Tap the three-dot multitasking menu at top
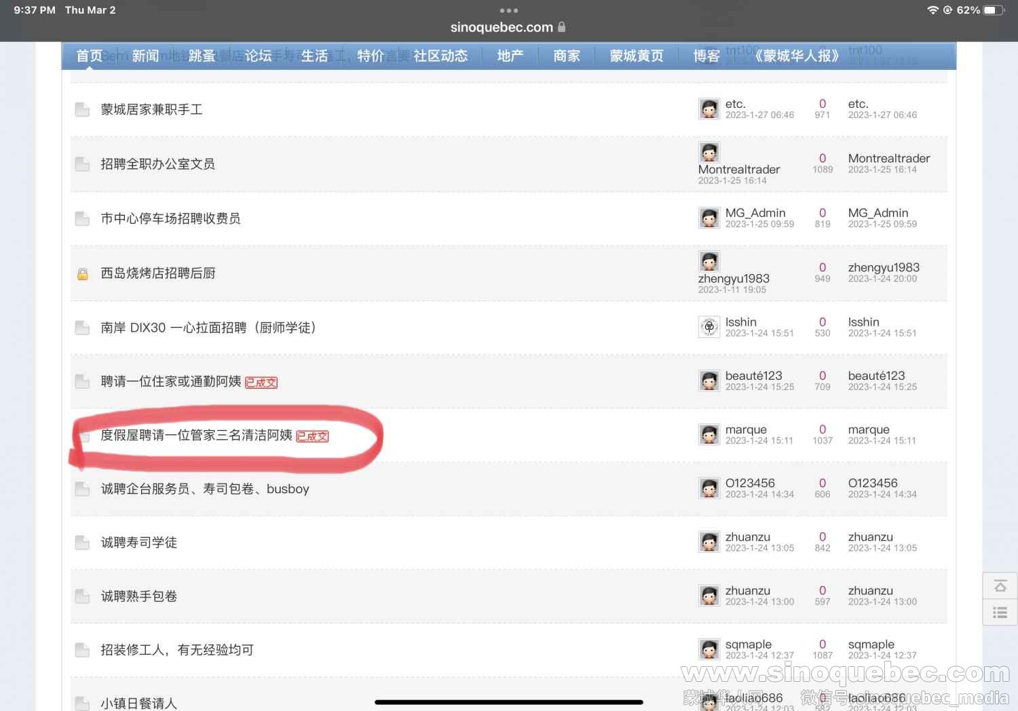This screenshot has width=1018, height=711. pyautogui.click(x=508, y=11)
